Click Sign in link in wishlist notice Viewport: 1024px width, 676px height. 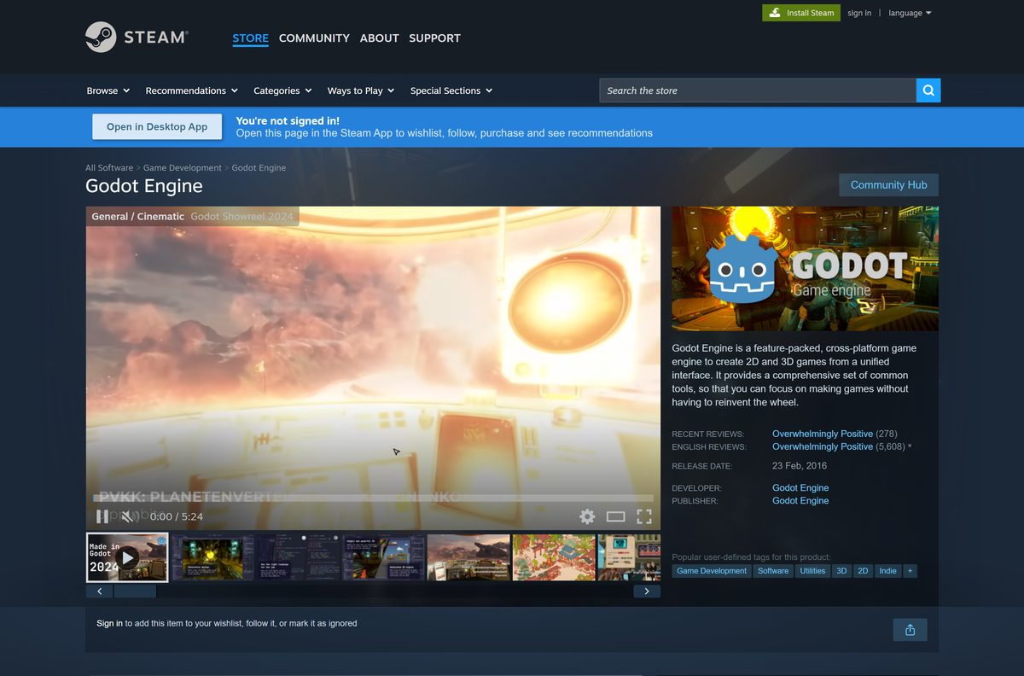coord(109,623)
